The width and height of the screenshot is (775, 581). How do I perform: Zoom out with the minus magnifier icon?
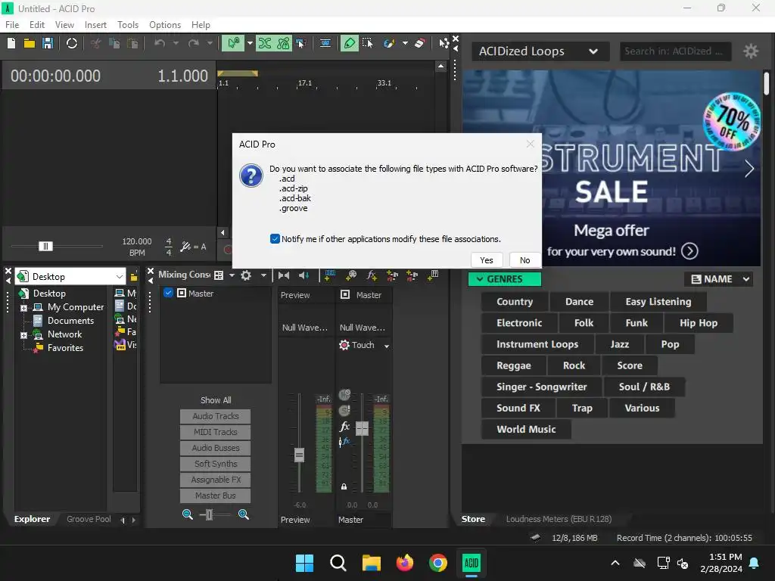(x=188, y=514)
